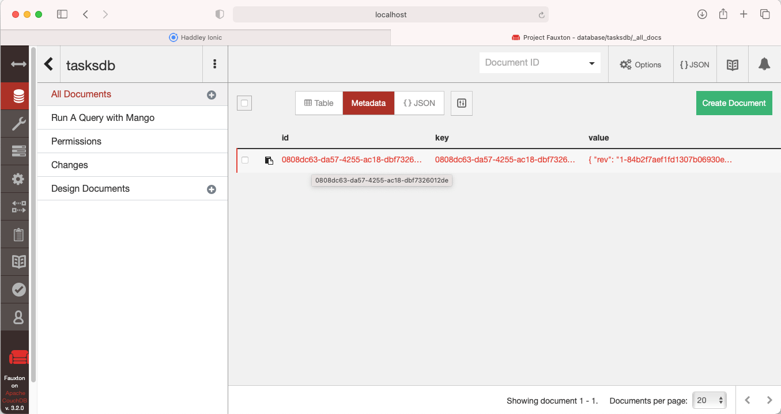The width and height of the screenshot is (781, 414).
Task: Select all documents checkbox
Action: pyautogui.click(x=244, y=103)
